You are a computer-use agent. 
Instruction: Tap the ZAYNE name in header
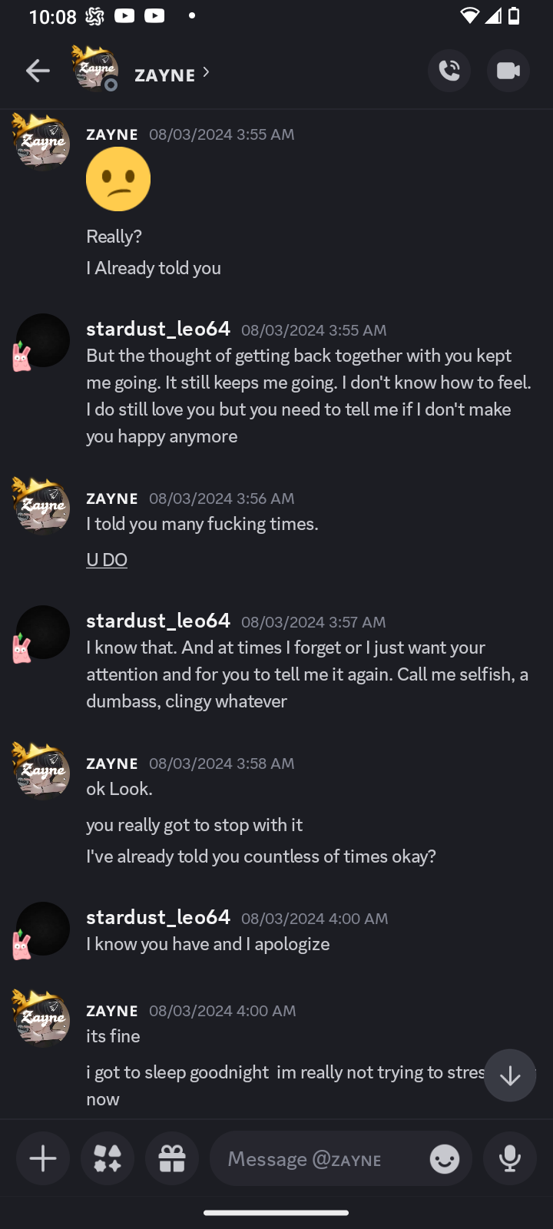click(164, 75)
